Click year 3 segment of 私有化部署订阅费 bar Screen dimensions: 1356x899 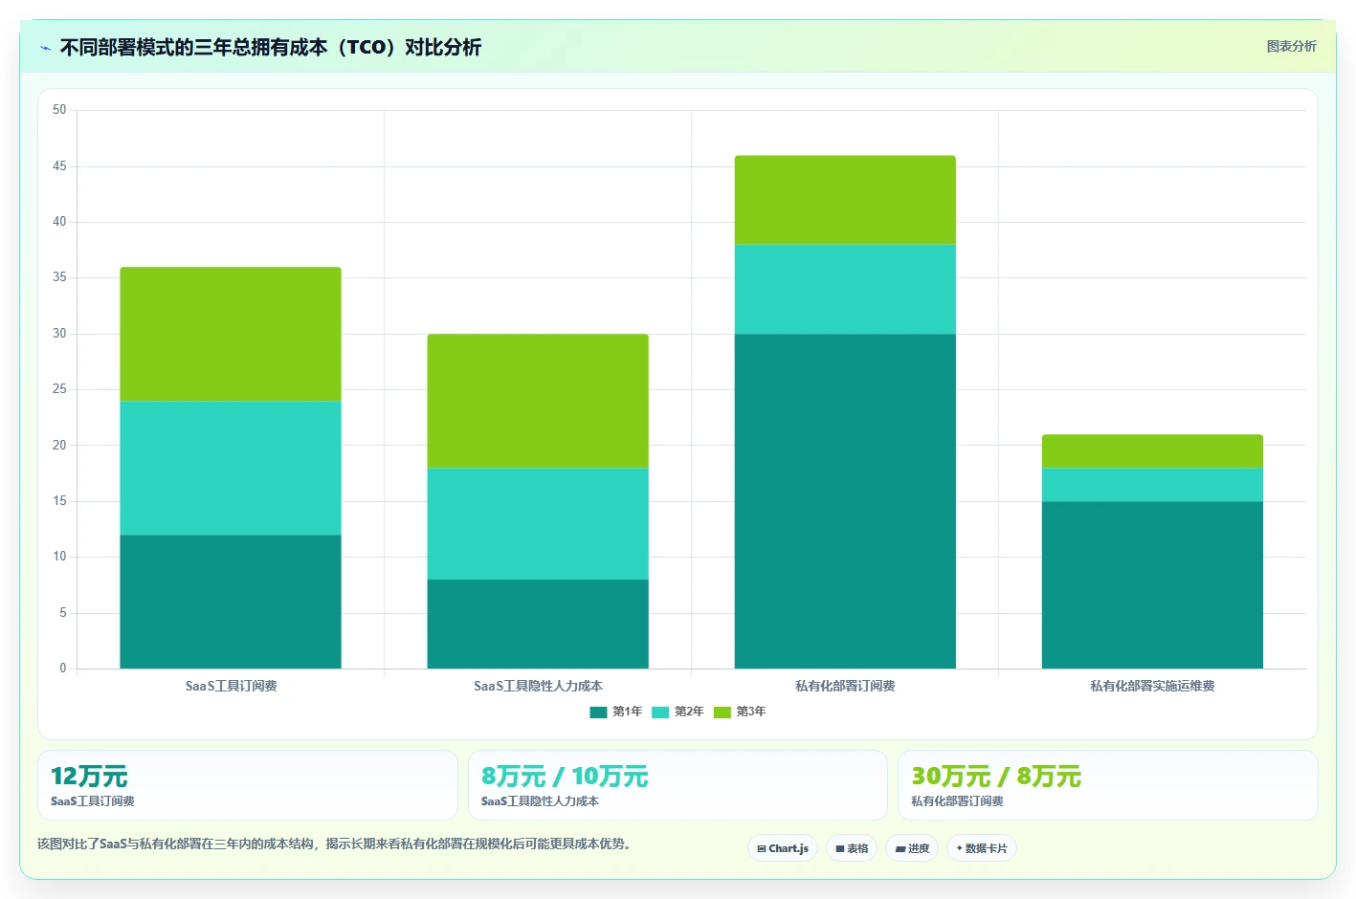(x=845, y=200)
